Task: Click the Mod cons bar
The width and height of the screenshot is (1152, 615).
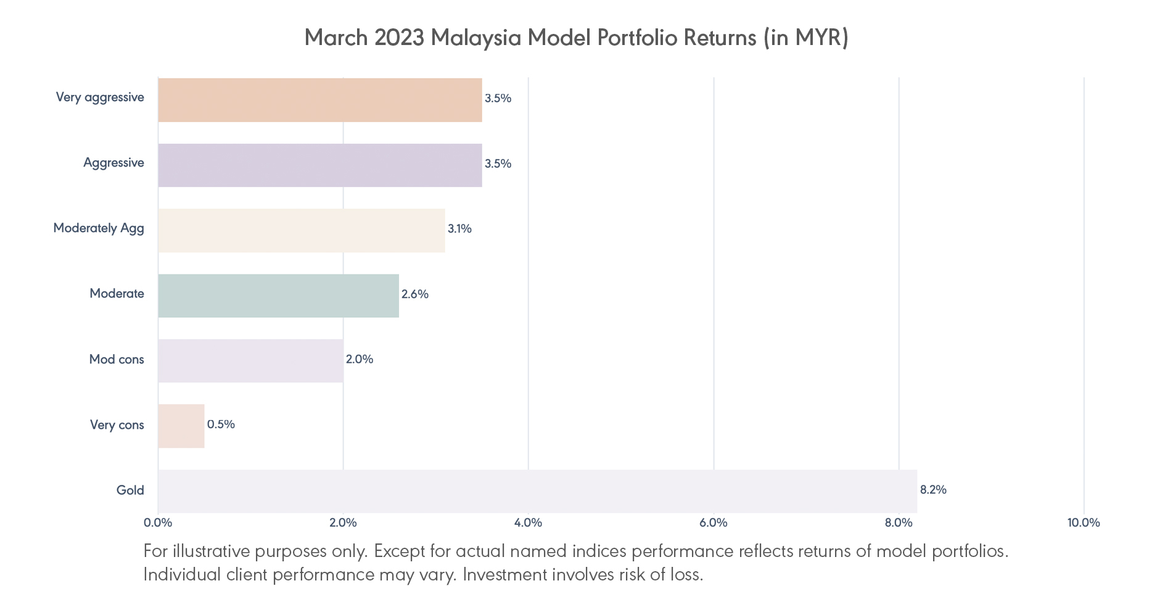Action: click(x=250, y=361)
